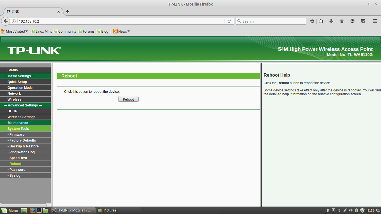Viewport: 381px width, 214px height.
Task: Open Forums bookmark
Action: coord(86,31)
